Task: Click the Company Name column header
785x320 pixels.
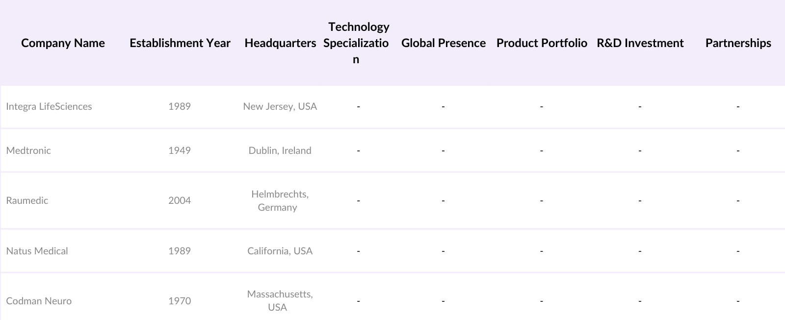Action: (x=63, y=43)
